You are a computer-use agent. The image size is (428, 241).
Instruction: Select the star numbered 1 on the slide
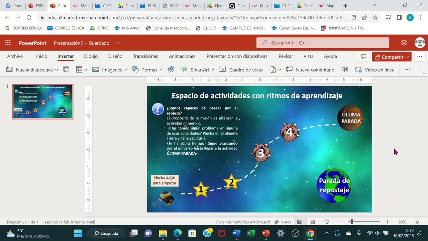point(201,189)
